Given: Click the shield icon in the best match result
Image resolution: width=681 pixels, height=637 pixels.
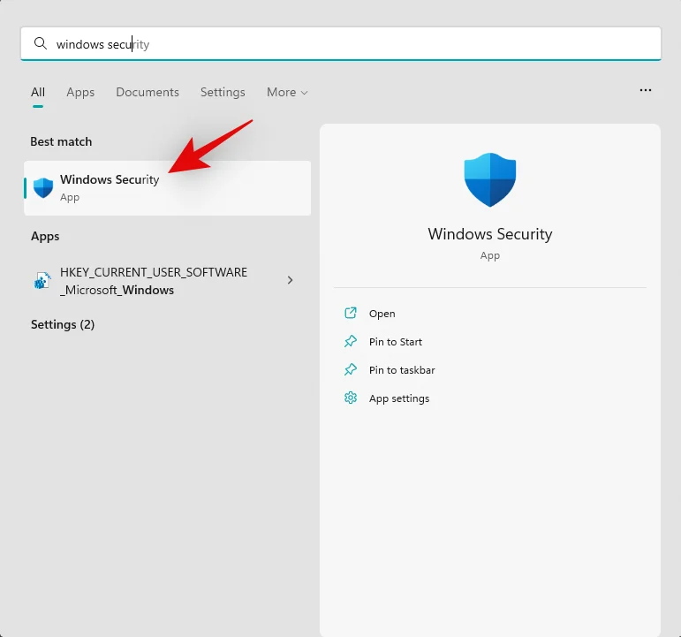Looking at the screenshot, I should tap(43, 188).
